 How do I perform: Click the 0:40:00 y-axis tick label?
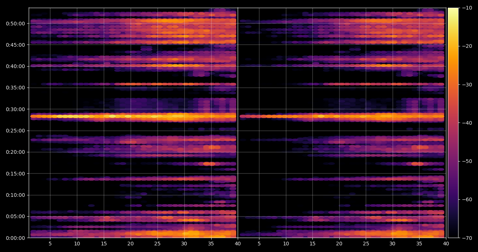pyautogui.click(x=15, y=67)
